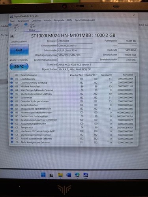Click status icon for Start/Stopp-Zyklen der Spindel
The height and width of the screenshot is (197, 148).
click(11, 90)
